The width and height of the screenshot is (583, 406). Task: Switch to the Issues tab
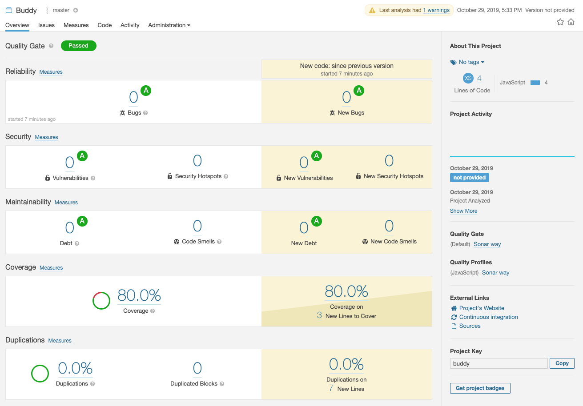pyautogui.click(x=46, y=25)
